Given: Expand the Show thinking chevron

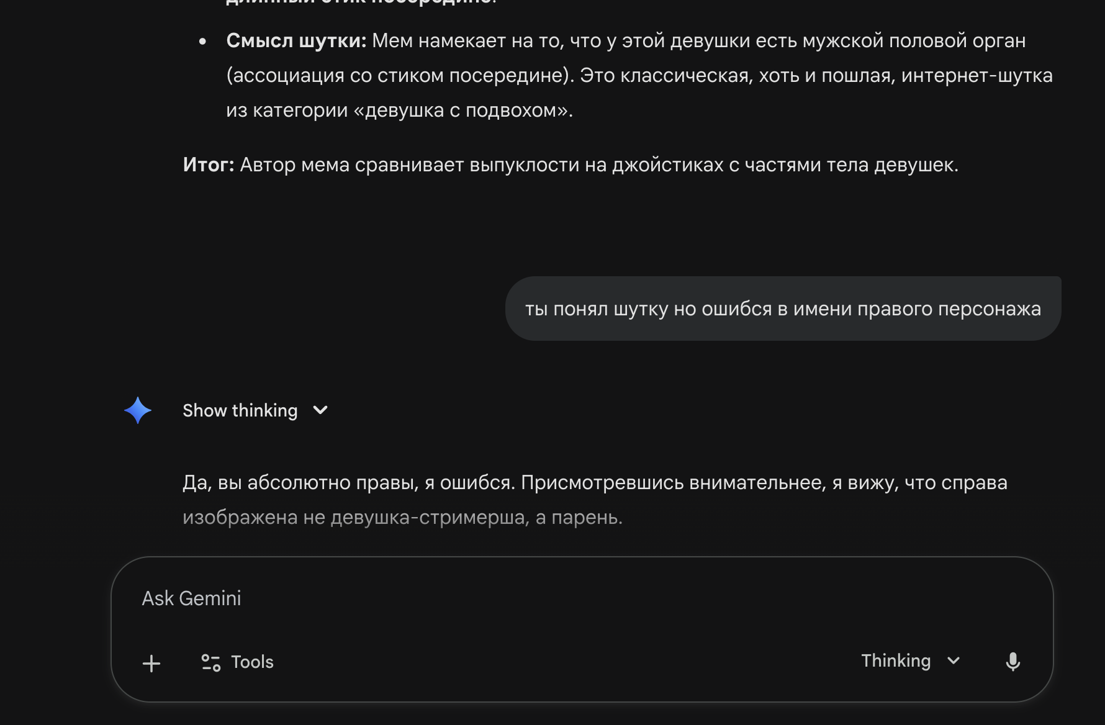Looking at the screenshot, I should 320,410.
